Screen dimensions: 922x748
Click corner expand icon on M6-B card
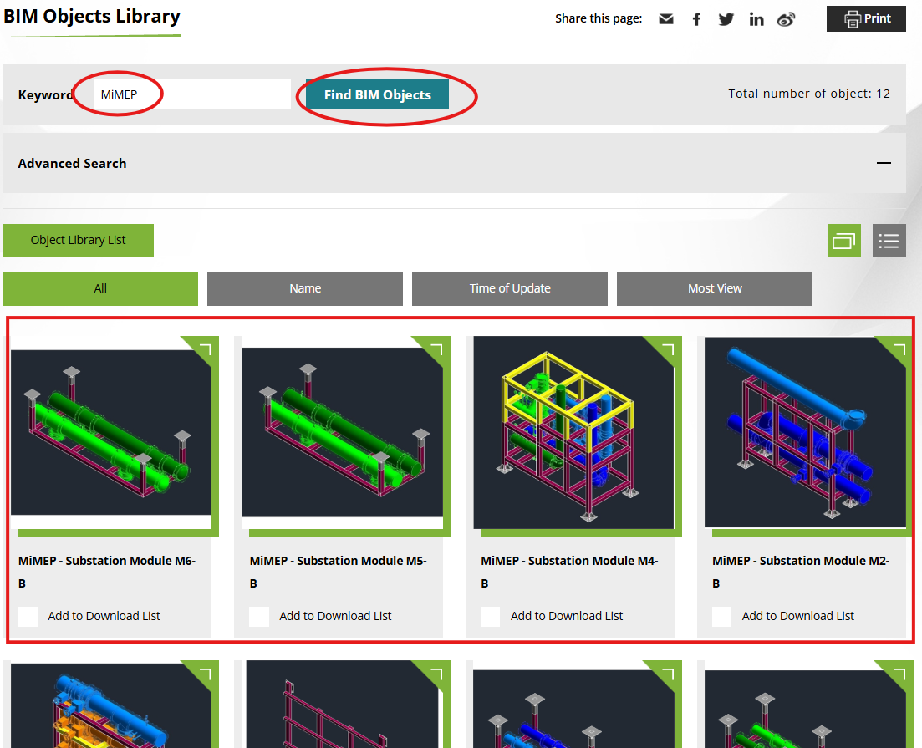[x=206, y=350]
